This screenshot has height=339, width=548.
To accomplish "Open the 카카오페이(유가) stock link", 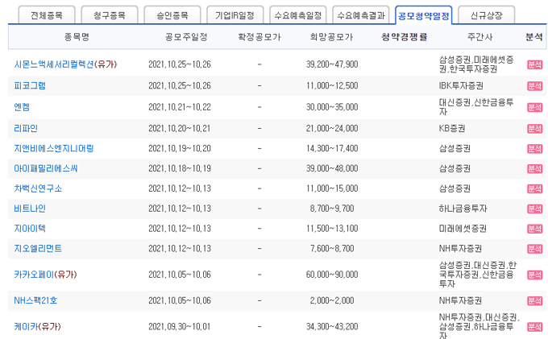I will coord(45,275).
